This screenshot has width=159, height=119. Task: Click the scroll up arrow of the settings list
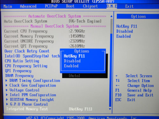(x=111, y=16)
